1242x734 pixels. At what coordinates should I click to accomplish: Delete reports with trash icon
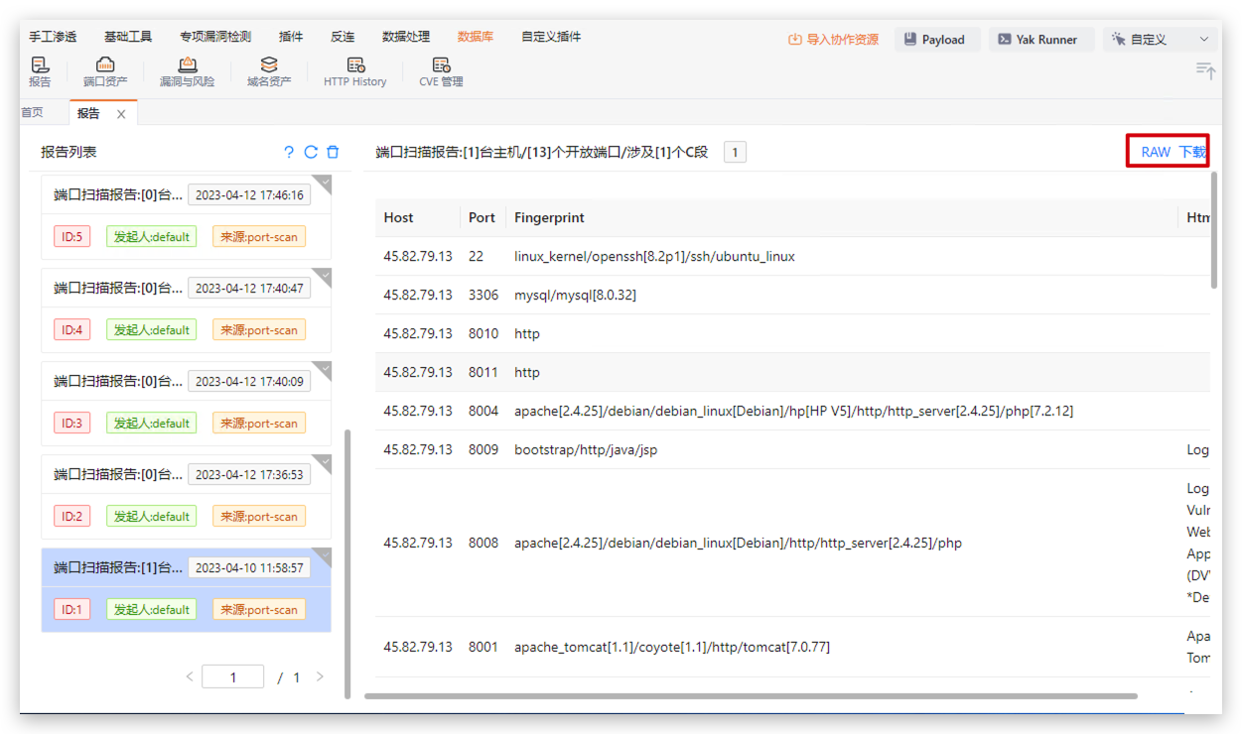[333, 152]
